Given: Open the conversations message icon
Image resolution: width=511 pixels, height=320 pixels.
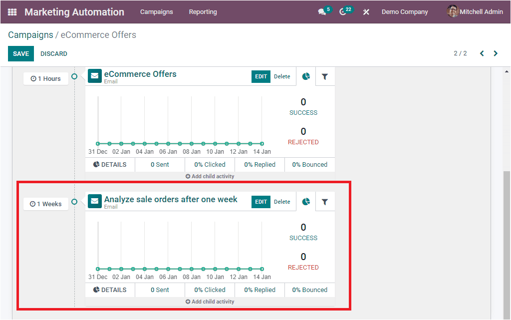Looking at the screenshot, I should [x=322, y=11].
